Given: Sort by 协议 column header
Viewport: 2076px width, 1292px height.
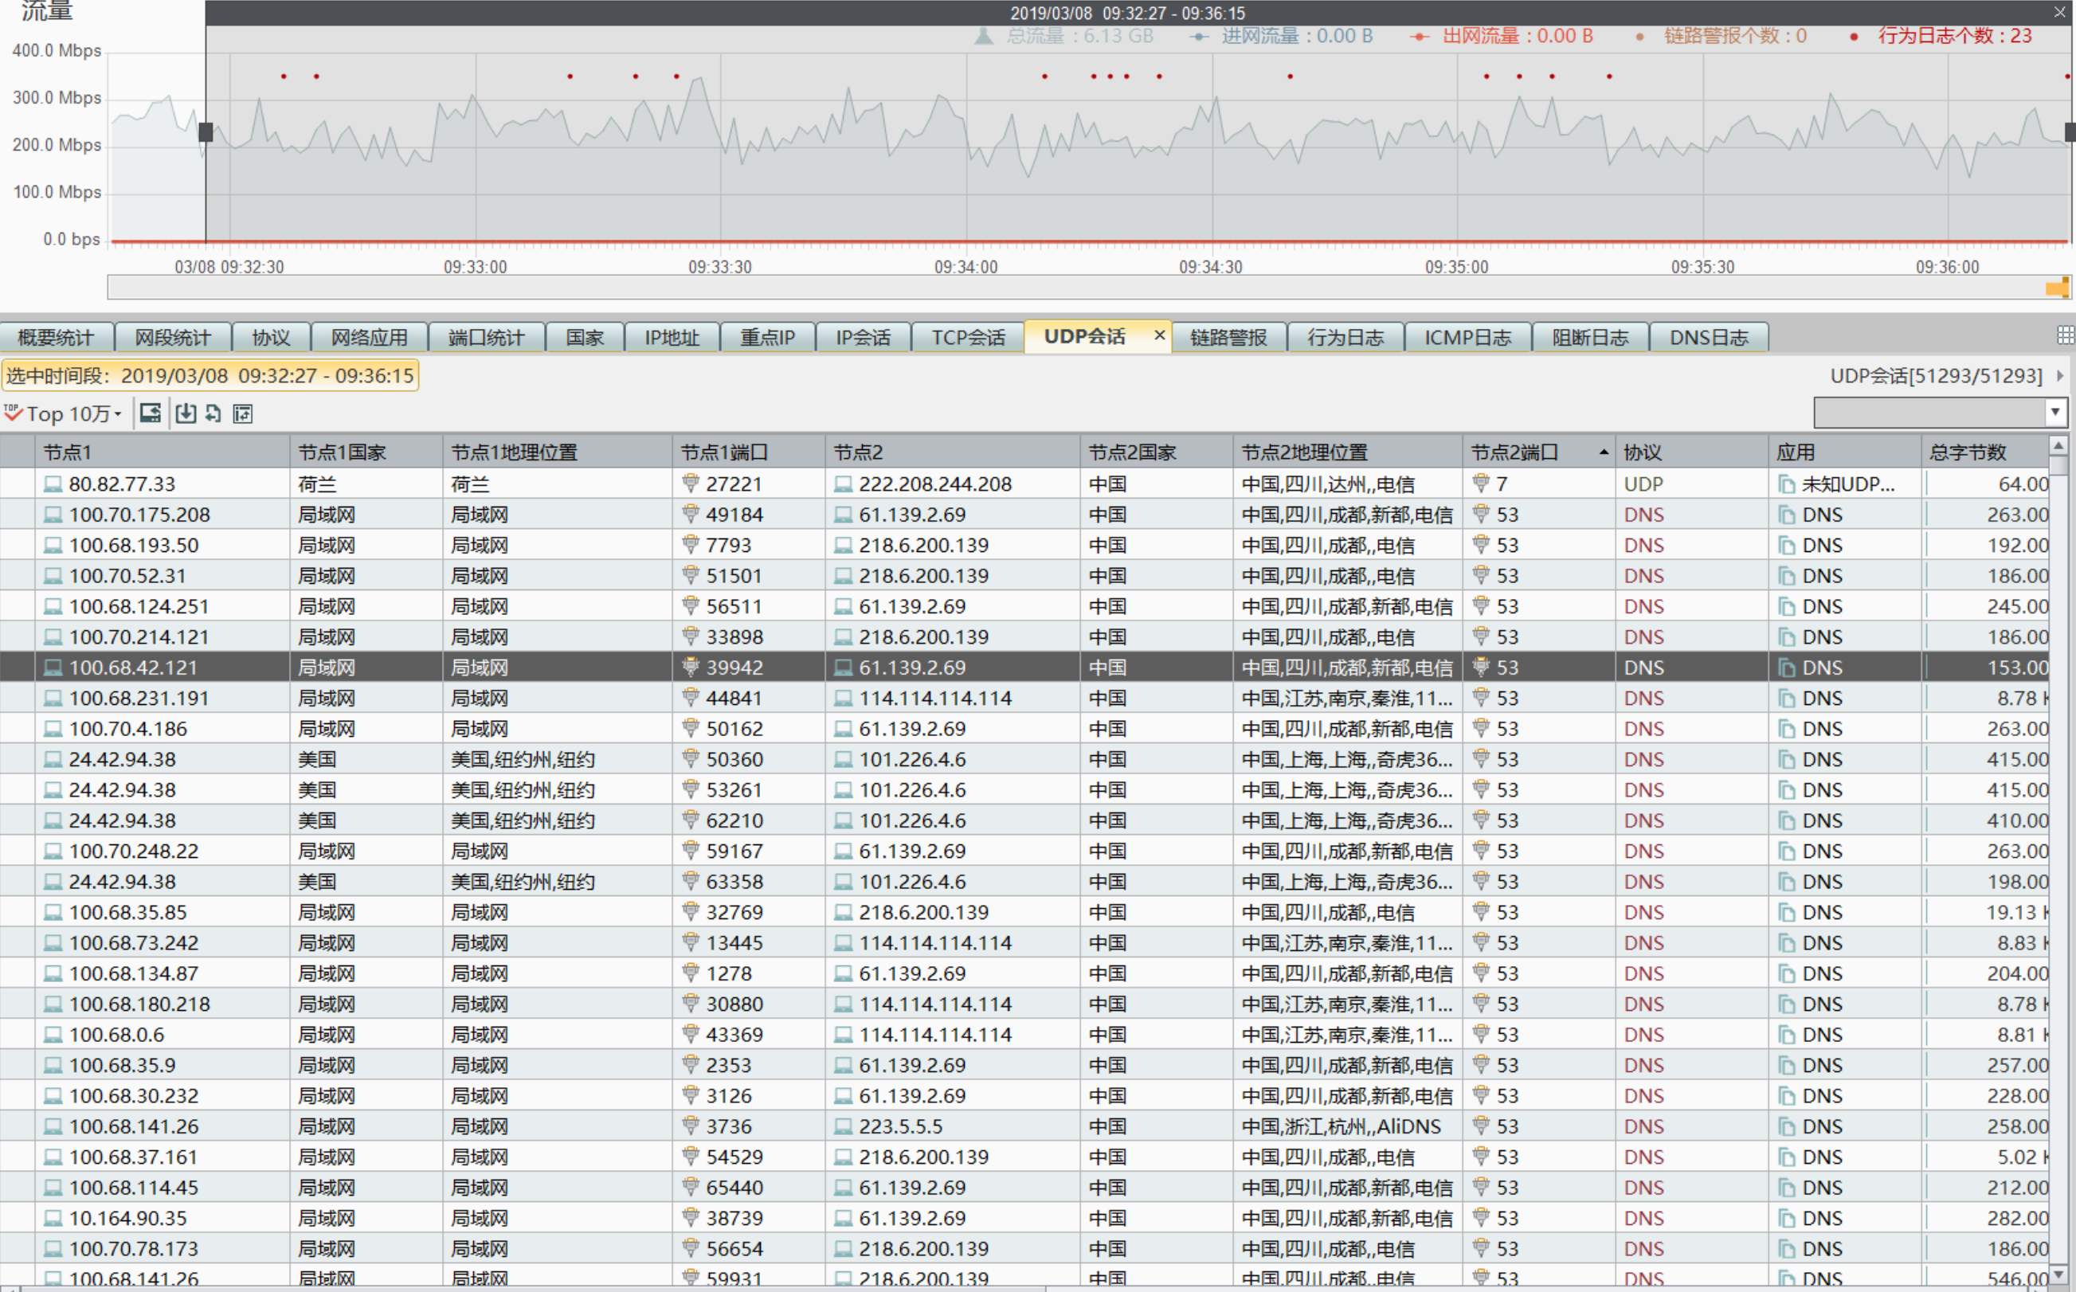Looking at the screenshot, I should point(1691,452).
